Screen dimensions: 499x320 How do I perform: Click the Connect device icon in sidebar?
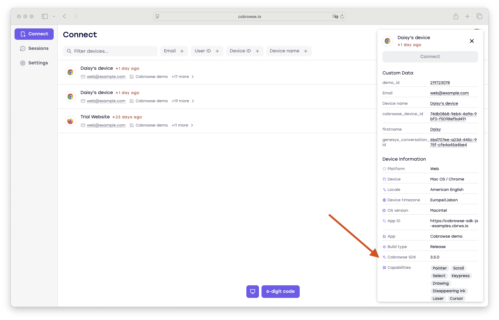pos(23,34)
